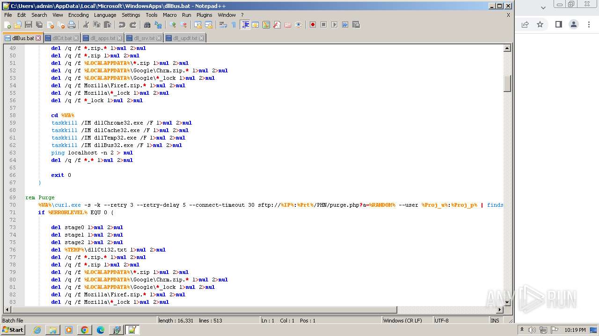Click the horizontal scrollbar left arrow
The height and width of the screenshot is (336, 599).
point(7,310)
